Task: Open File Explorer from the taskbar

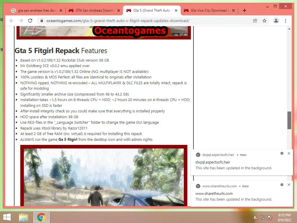Action: [x=23, y=217]
